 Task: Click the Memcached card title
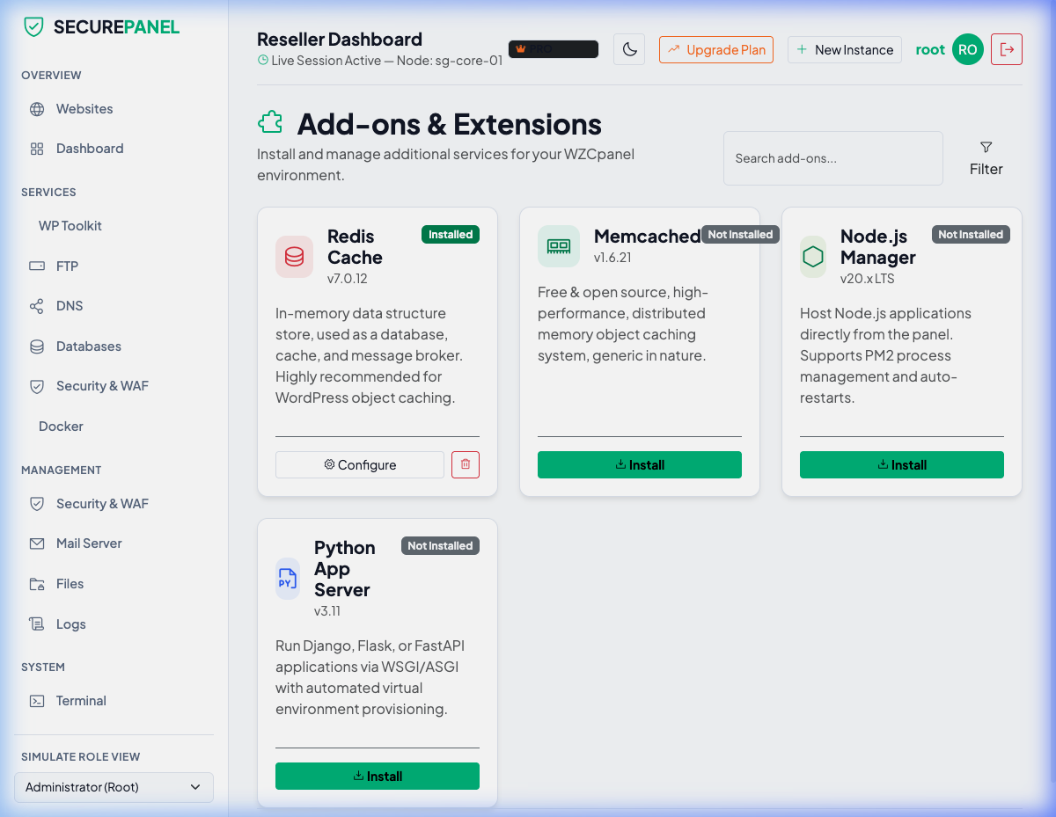(648, 236)
